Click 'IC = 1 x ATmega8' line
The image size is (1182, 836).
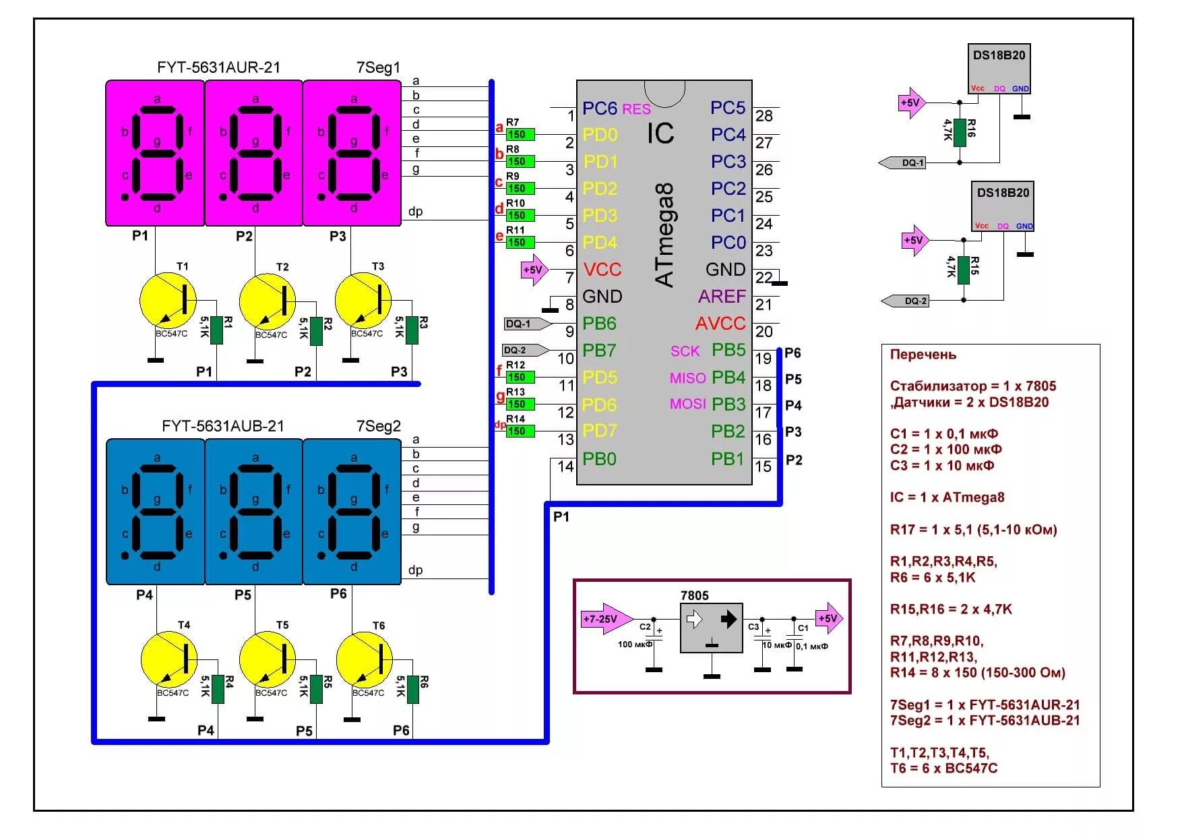947,498
